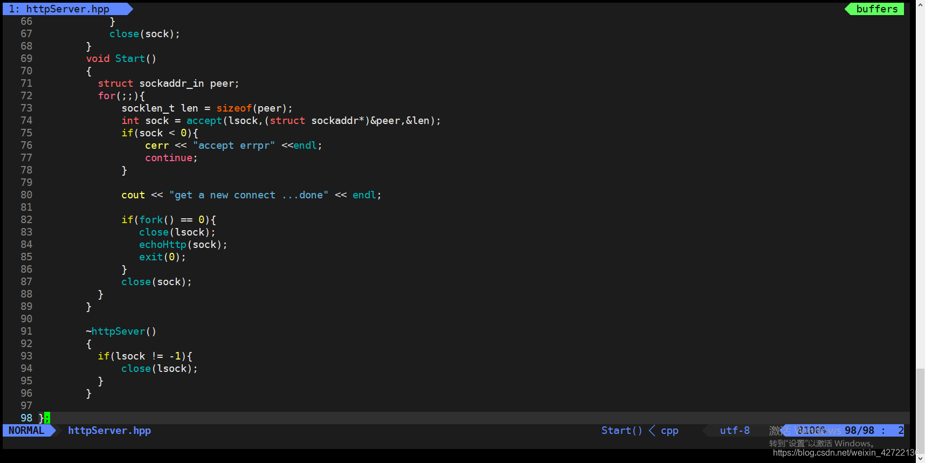Viewport: 925px width, 463px height.
Task: Click the green cursor on line 98
Action: coord(47,418)
